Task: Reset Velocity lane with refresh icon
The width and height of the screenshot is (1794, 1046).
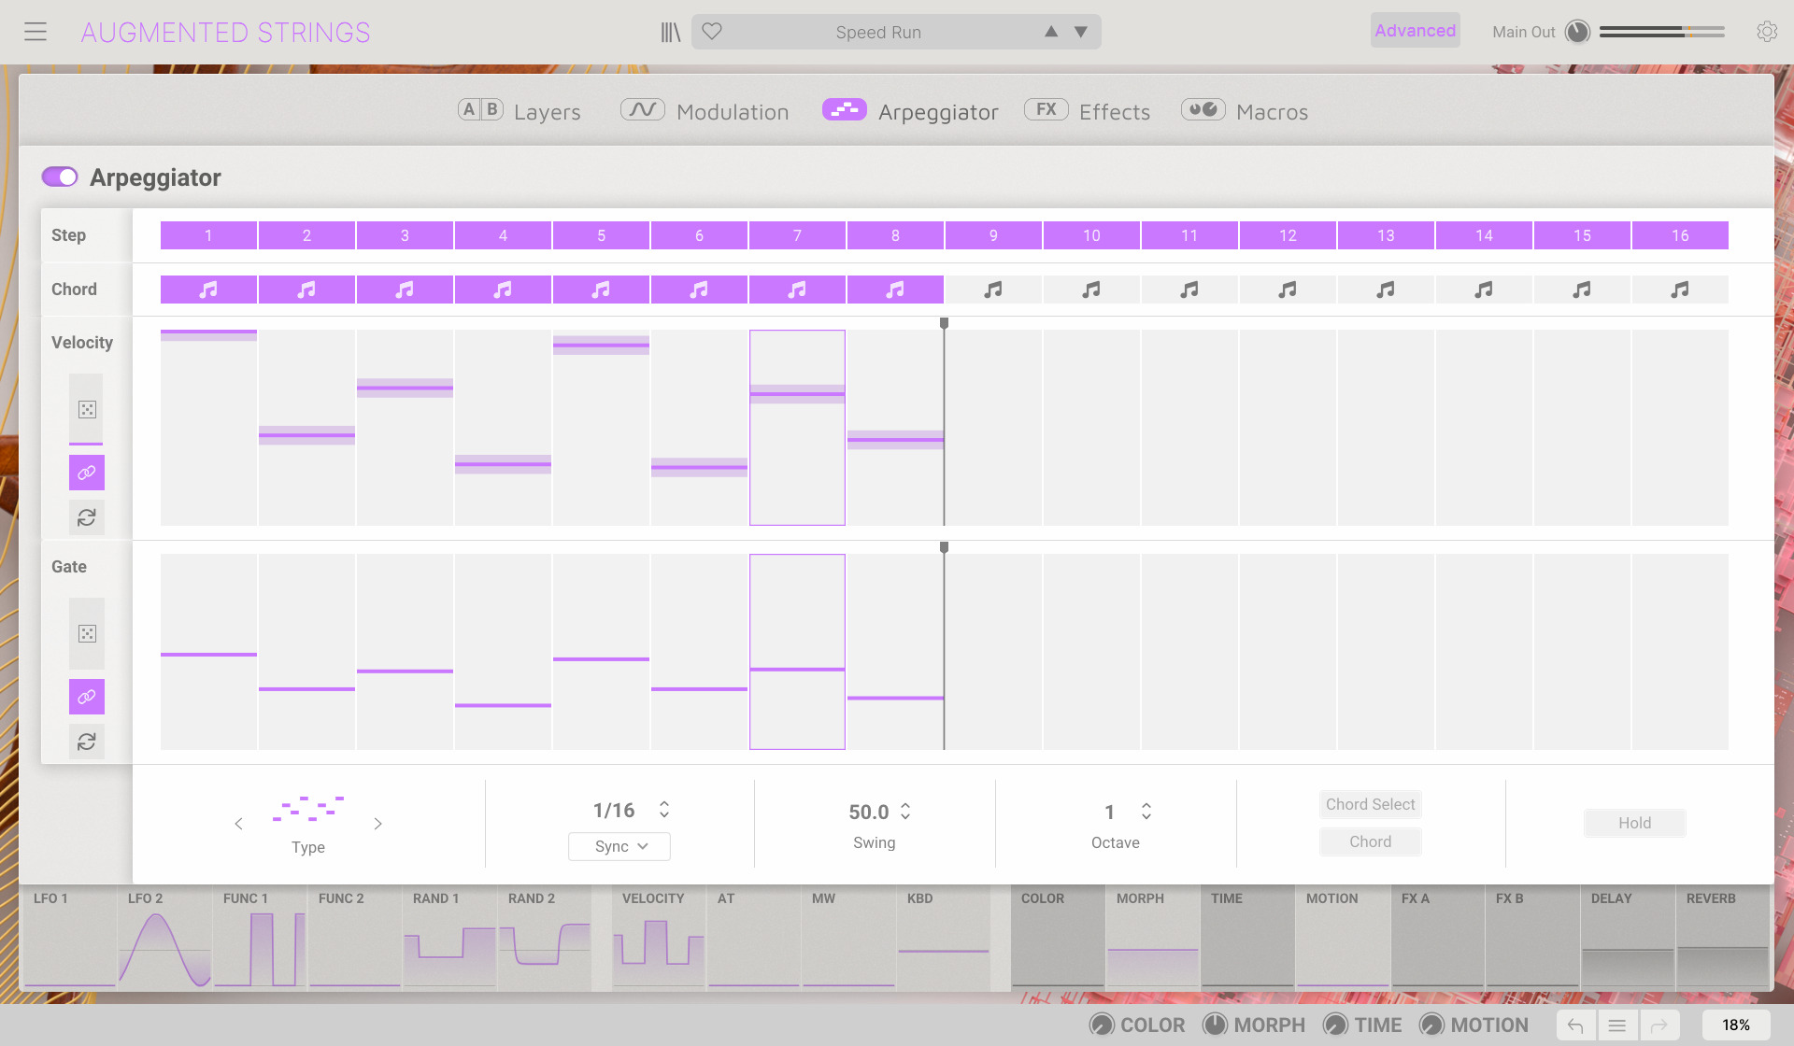Action: [87, 517]
